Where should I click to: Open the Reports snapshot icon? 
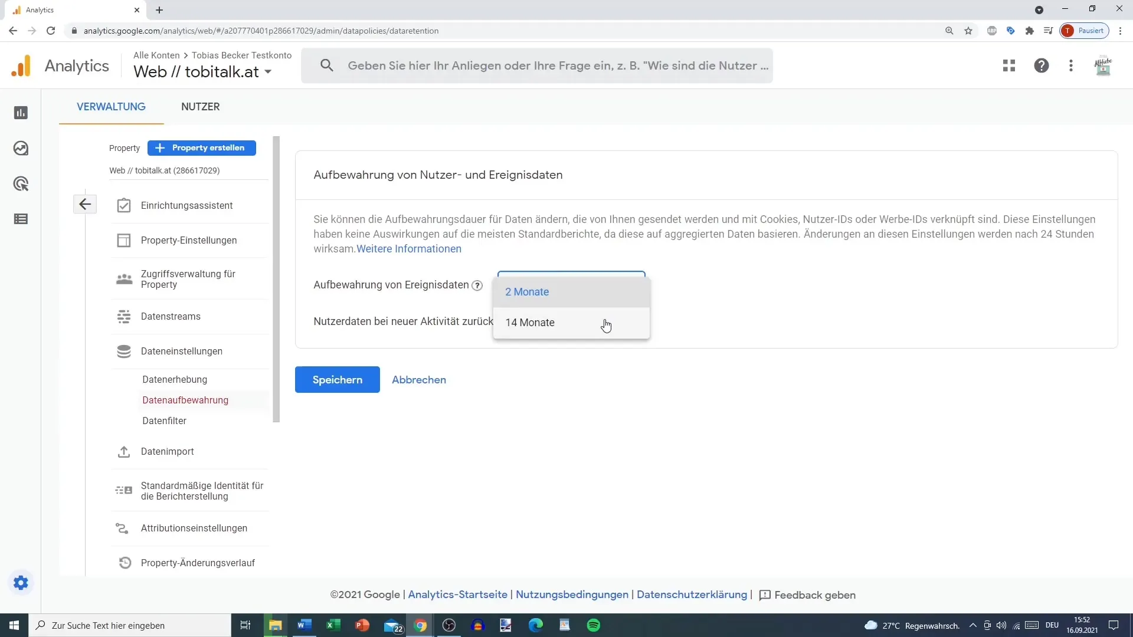pyautogui.click(x=21, y=113)
